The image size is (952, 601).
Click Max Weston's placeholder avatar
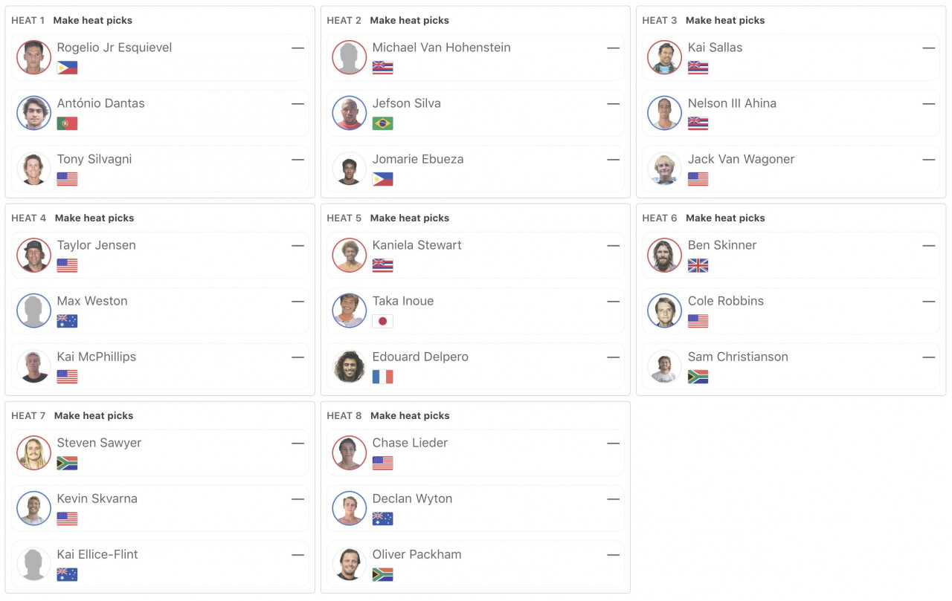[x=34, y=311]
